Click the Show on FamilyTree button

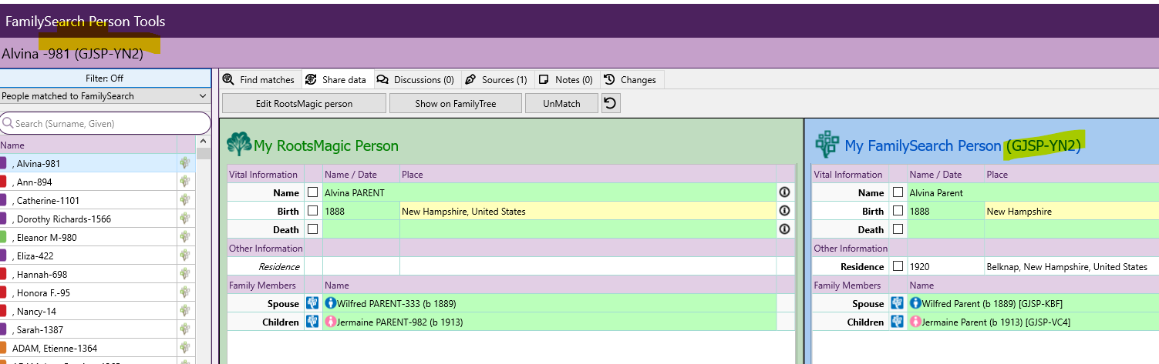click(455, 103)
